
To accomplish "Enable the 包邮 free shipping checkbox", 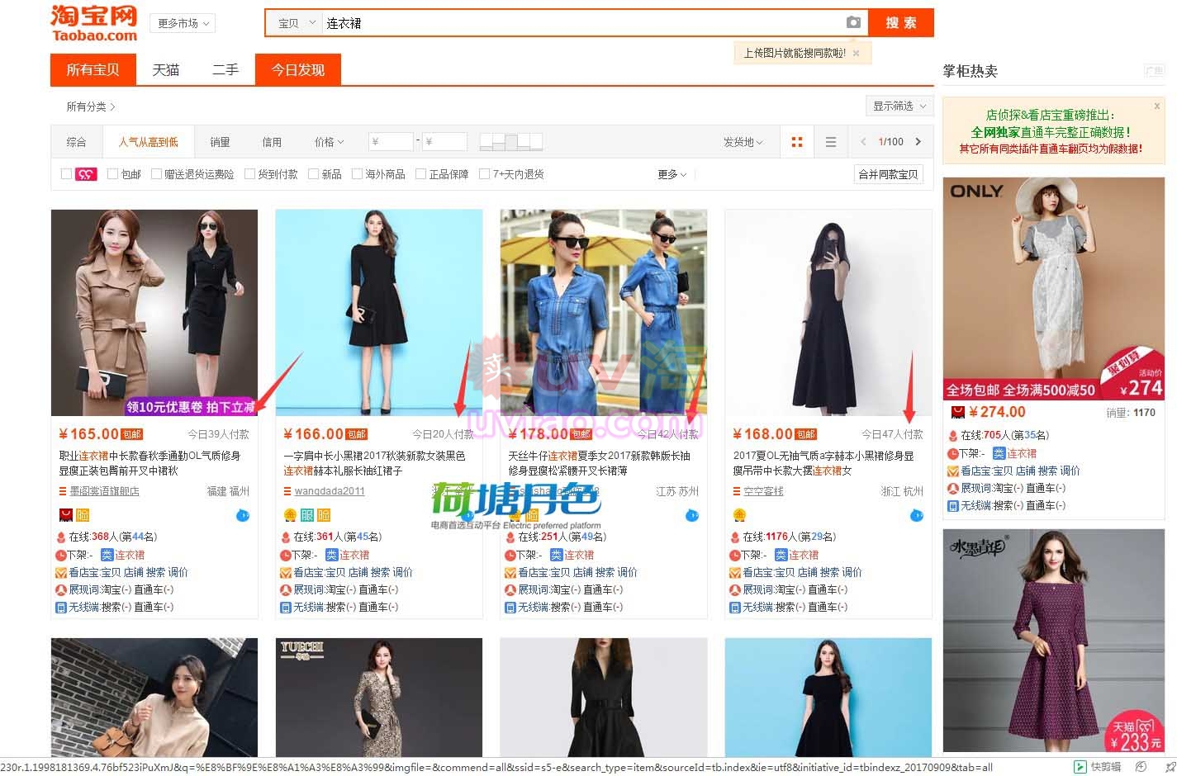I will pyautogui.click(x=113, y=174).
